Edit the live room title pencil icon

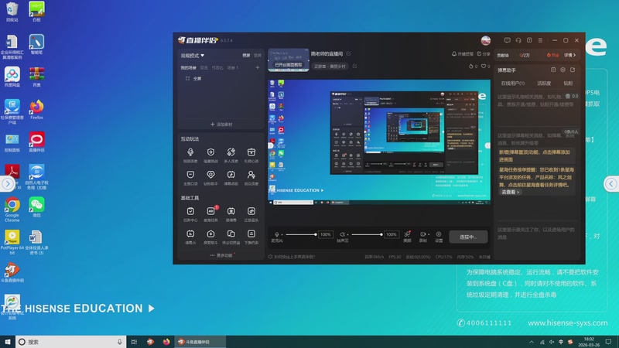point(349,53)
